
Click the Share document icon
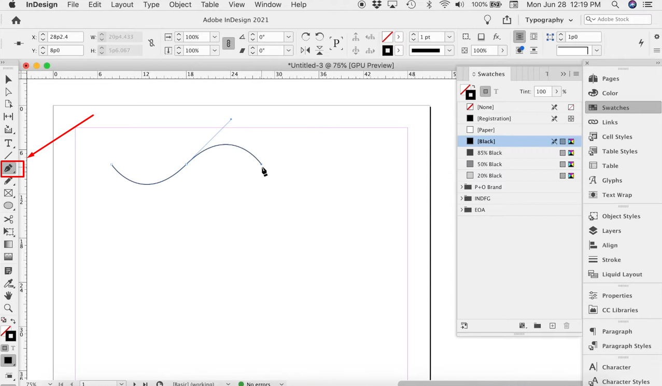pos(506,20)
